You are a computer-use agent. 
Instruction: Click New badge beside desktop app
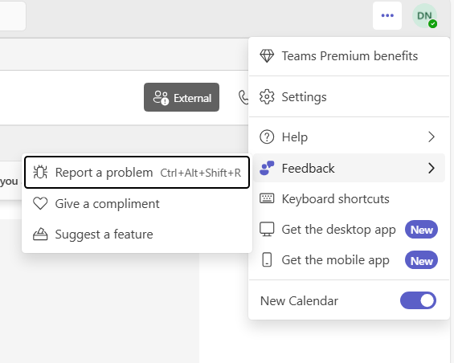(x=421, y=230)
